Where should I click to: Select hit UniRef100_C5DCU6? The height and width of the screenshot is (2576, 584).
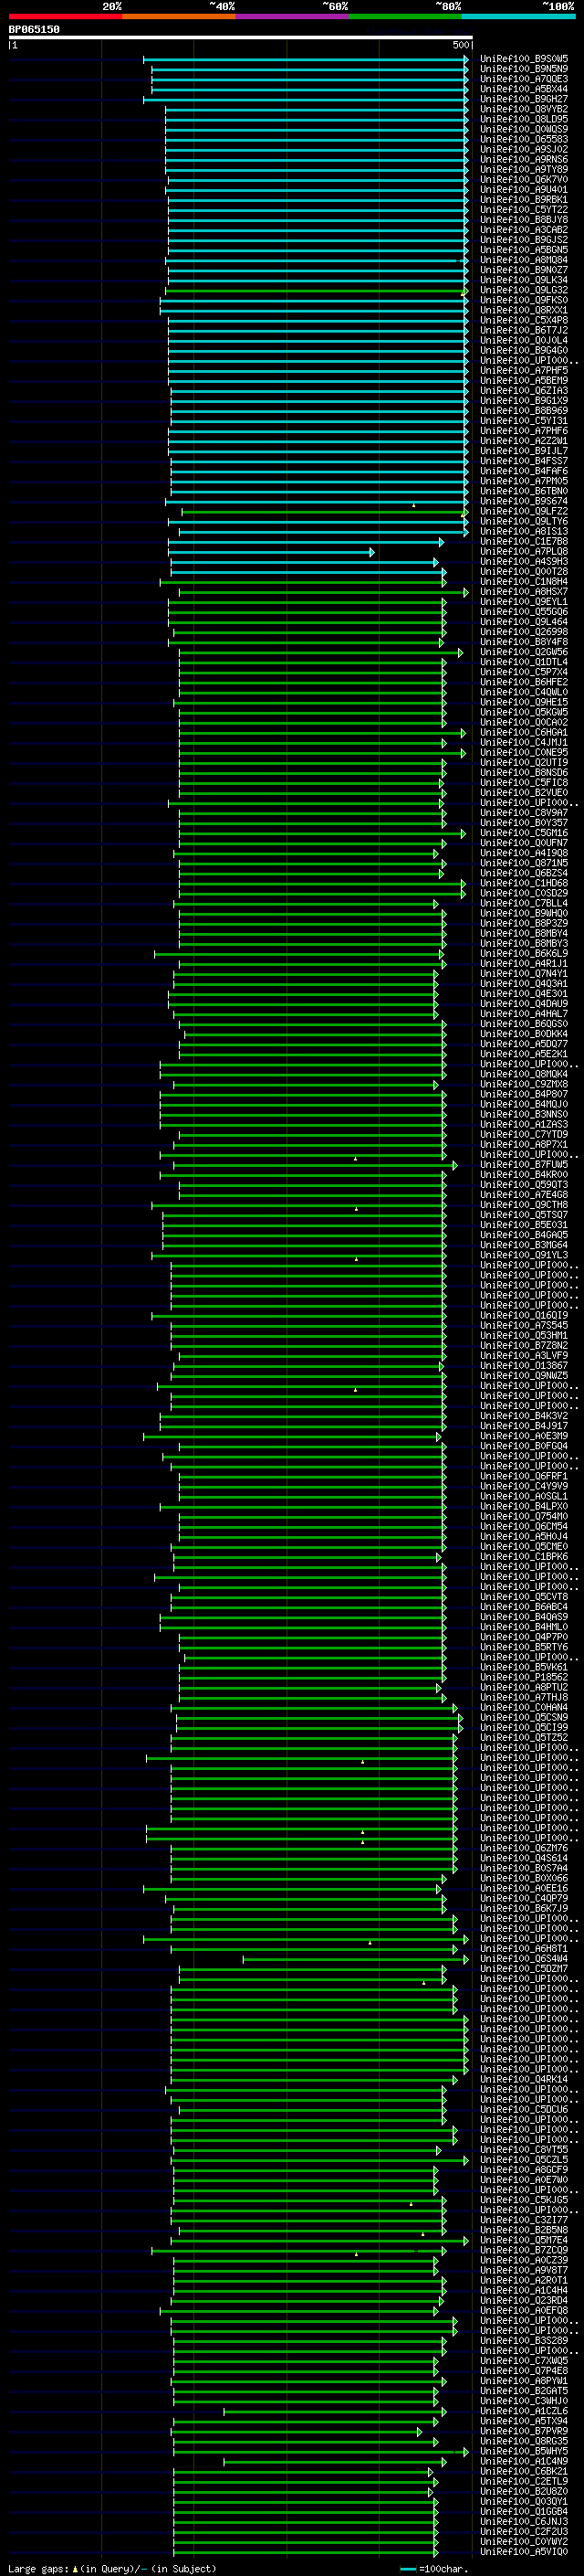[x=524, y=2109]
